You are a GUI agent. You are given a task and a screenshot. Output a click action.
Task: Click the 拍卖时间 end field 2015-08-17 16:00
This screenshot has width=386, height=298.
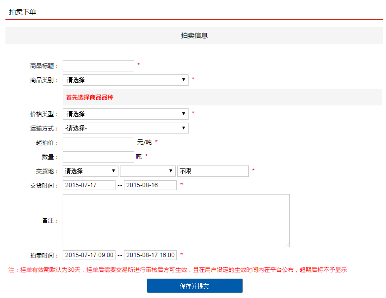click(150, 255)
